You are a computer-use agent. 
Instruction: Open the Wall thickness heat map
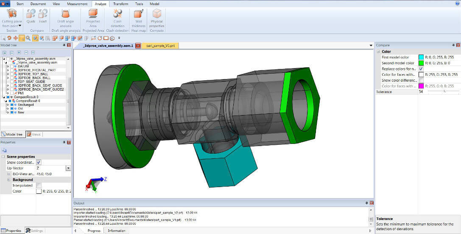click(138, 17)
